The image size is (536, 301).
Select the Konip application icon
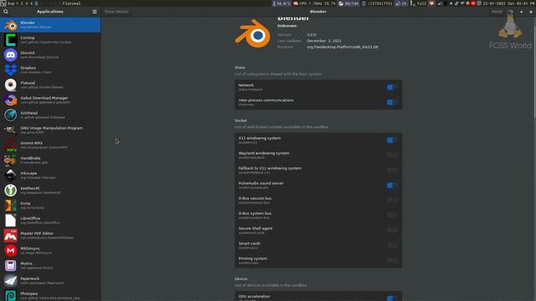tap(11, 205)
